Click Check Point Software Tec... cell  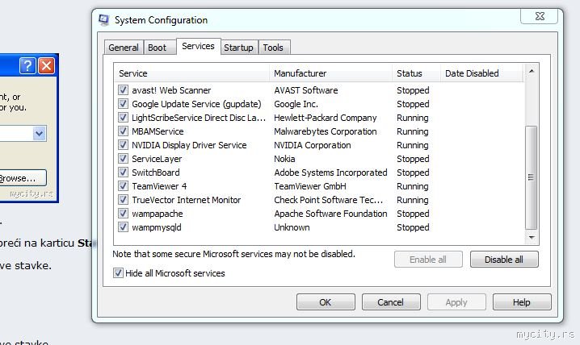pyautogui.click(x=329, y=200)
